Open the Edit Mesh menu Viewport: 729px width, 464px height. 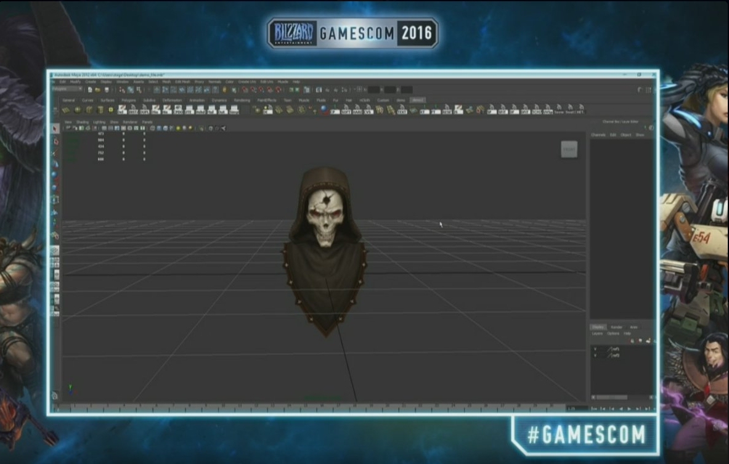pos(182,82)
